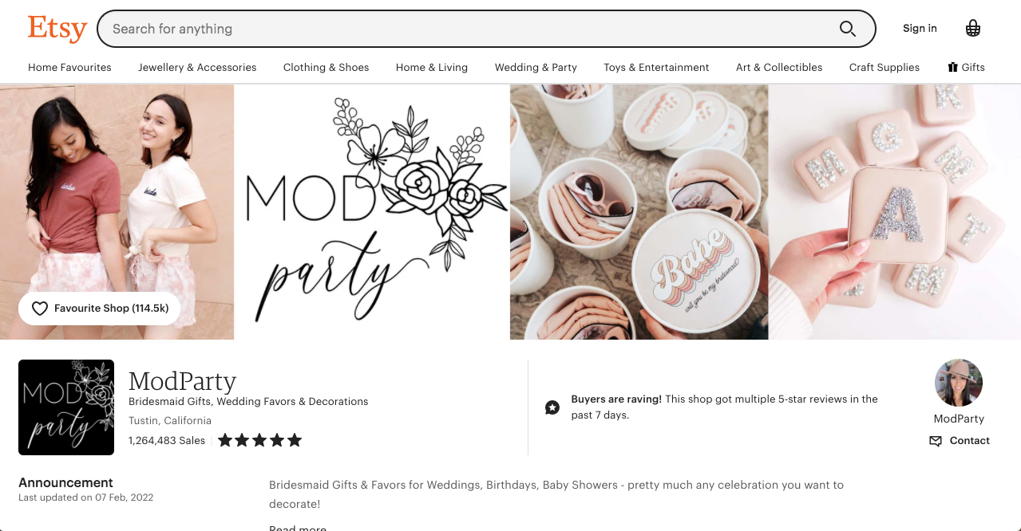Expand the announcement with Read more
The width and height of the screenshot is (1021, 531).
pos(298,527)
